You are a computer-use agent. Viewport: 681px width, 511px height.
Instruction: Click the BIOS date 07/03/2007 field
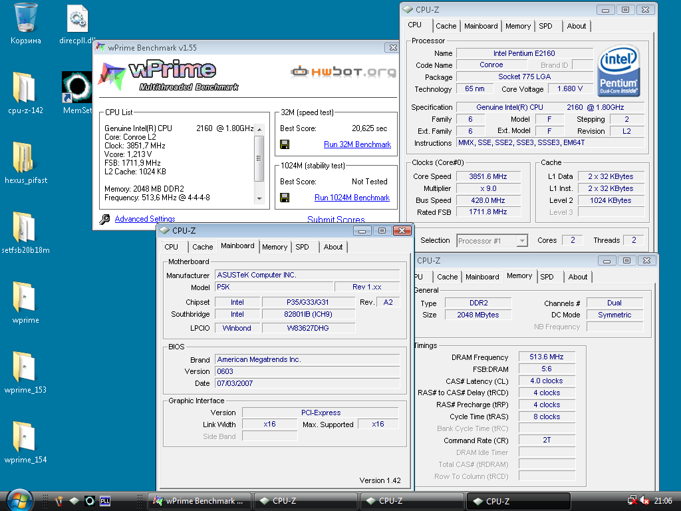tap(307, 383)
